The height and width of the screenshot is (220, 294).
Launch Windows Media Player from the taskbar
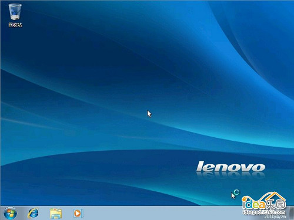[78, 214]
